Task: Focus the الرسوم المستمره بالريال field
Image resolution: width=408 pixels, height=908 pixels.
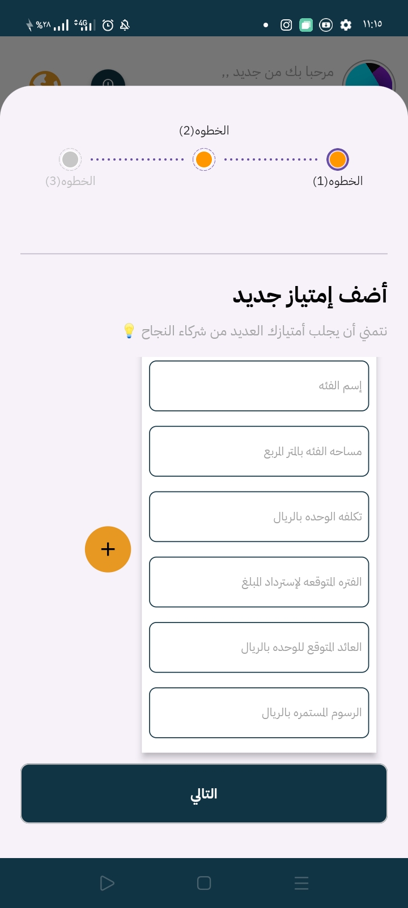Action: pyautogui.click(x=259, y=712)
